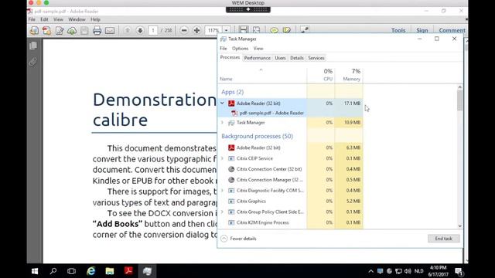This screenshot has width=495, height=278.
Task: Open Adobe Reader View menu
Action: click(58, 19)
